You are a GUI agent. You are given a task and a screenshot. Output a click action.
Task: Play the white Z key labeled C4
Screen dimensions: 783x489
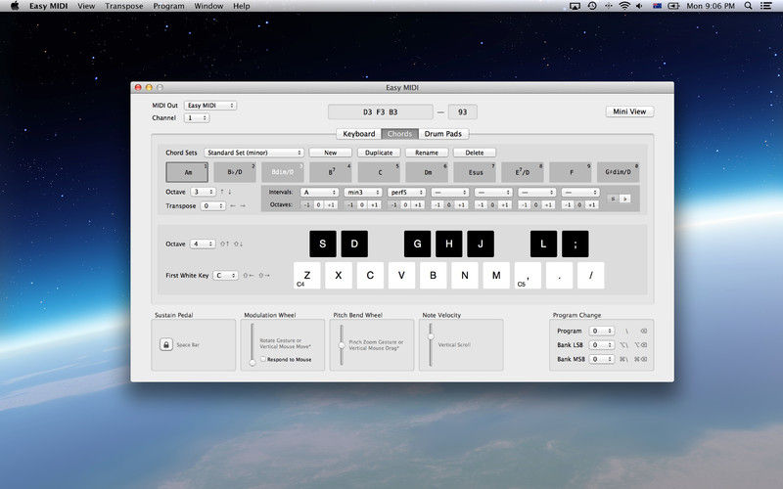pos(307,276)
